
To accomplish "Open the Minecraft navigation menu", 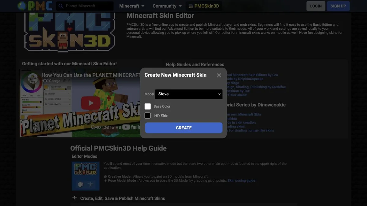I will pyautogui.click(x=132, y=6).
